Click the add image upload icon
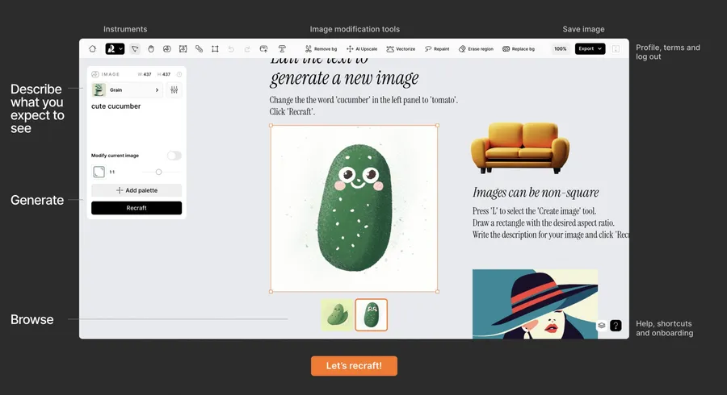The image size is (727, 395). click(264, 48)
